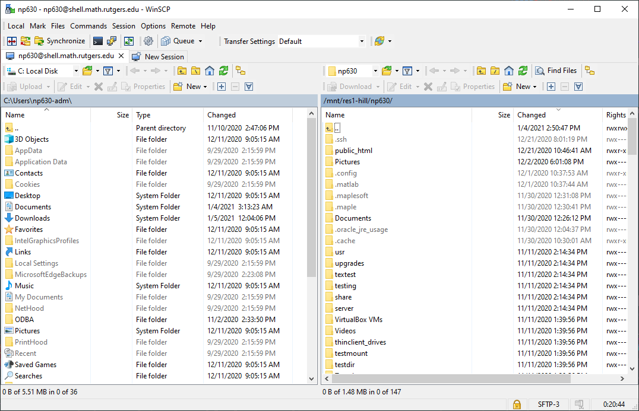This screenshot has height=411, width=639.
Task: Toggle the local directory tree icon
Action: pos(241,71)
